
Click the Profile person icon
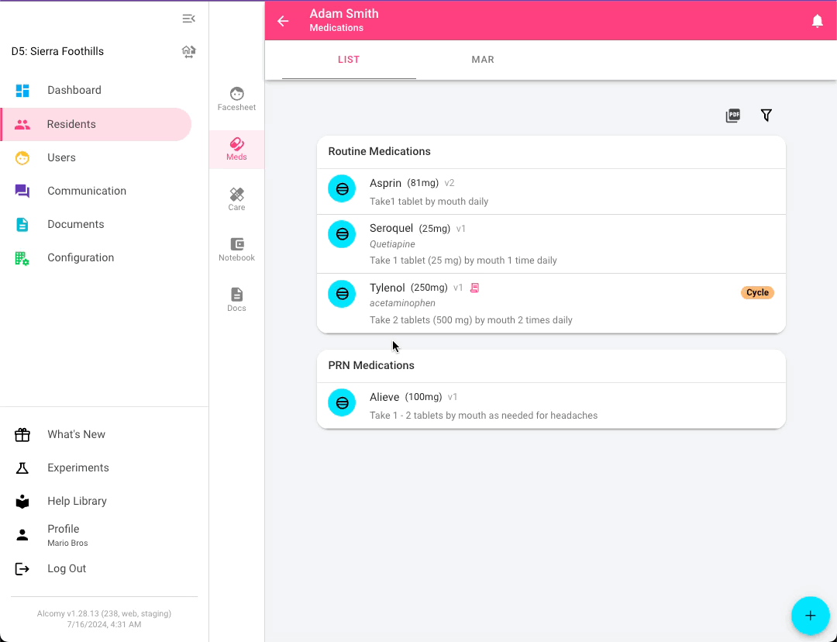point(22,535)
